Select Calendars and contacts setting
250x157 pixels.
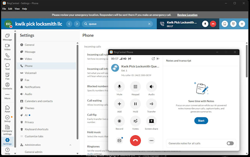[x=46, y=101]
